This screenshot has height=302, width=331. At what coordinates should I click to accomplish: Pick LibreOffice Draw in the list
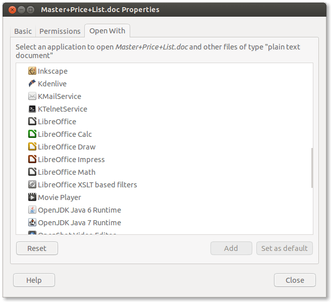pyautogui.click(x=164, y=146)
